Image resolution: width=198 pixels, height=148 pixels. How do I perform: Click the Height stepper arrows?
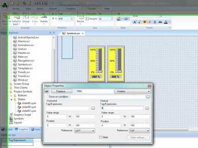[x=112, y=18]
